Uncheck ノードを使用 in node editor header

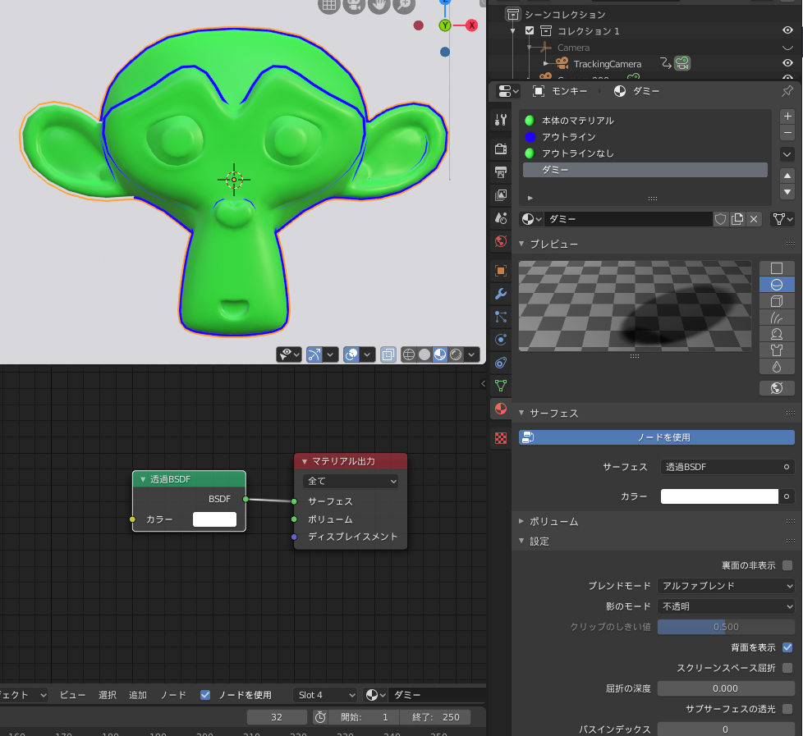click(205, 694)
